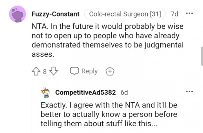Open more options for CompetitiveAd5382's reply
Viewport: 203px width, 133px height.
(189, 92)
